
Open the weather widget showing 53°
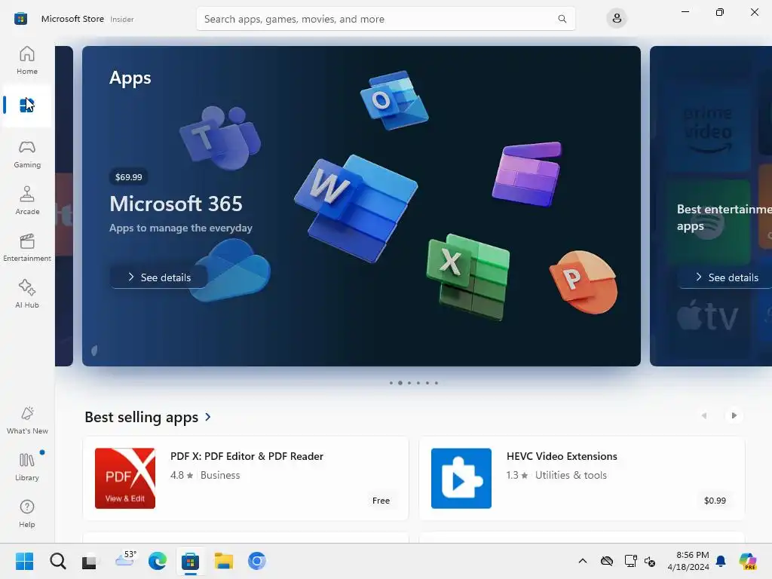tap(125, 560)
